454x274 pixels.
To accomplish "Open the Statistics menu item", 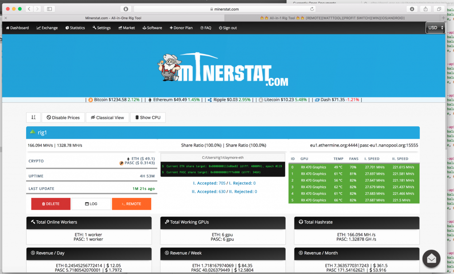I will pyautogui.click(x=75, y=28).
